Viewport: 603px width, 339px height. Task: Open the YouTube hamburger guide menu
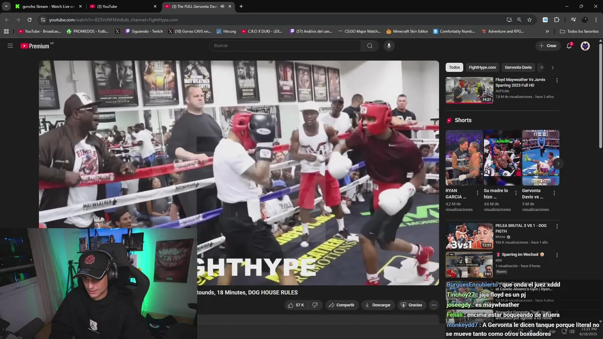[10, 46]
